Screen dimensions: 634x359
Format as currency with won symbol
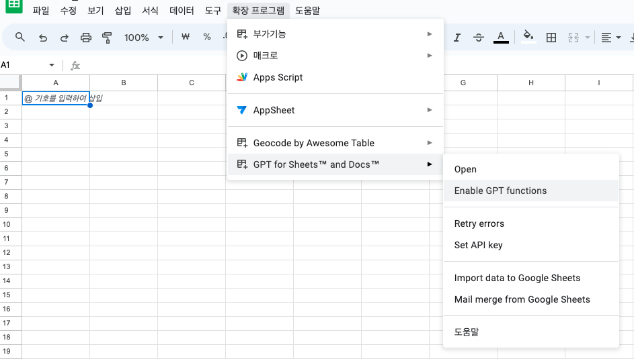pos(186,37)
